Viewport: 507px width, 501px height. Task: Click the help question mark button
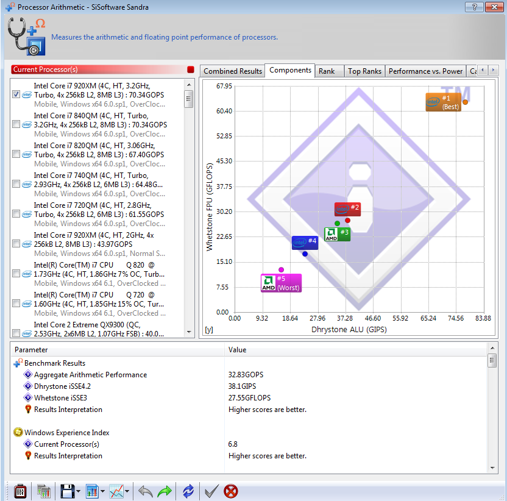(474, 7)
